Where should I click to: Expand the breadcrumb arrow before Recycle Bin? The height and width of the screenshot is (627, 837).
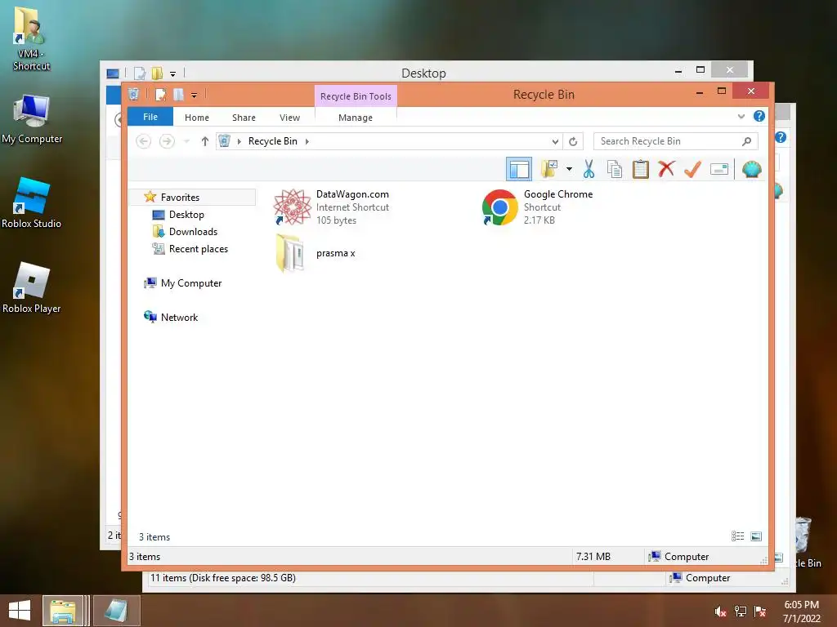pyautogui.click(x=239, y=141)
